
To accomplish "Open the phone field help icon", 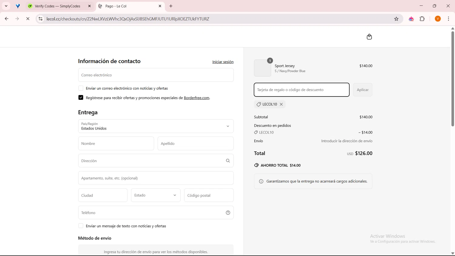I will coord(228,213).
